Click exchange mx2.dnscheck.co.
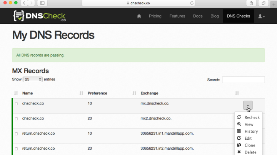 (x=156, y=118)
